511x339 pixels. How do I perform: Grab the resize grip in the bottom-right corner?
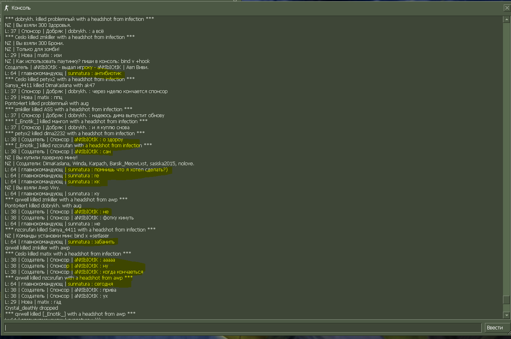(508, 336)
